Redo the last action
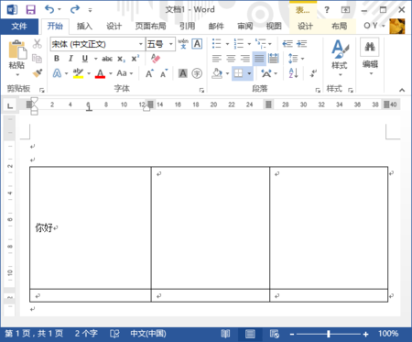This screenshot has height=342, width=412. [75, 9]
